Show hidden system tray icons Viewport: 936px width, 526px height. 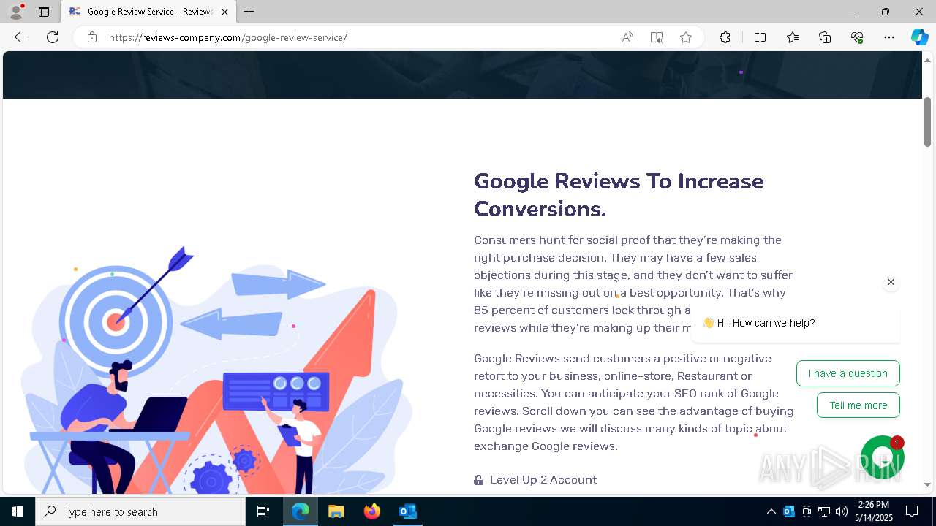point(771,511)
